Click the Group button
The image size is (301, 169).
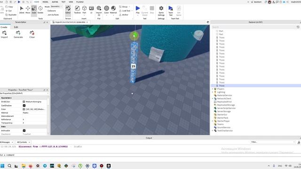point(123,7)
